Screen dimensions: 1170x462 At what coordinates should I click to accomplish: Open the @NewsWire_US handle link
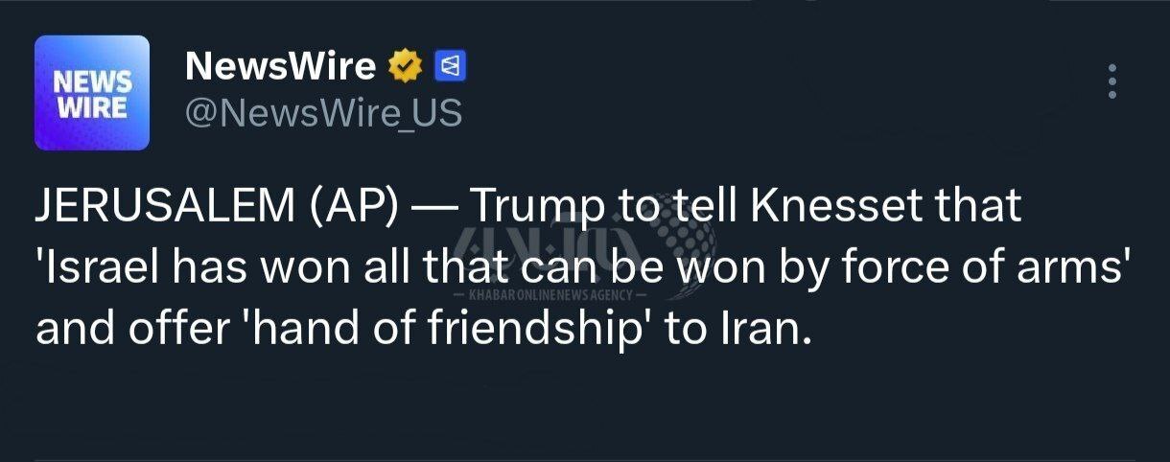(x=323, y=114)
